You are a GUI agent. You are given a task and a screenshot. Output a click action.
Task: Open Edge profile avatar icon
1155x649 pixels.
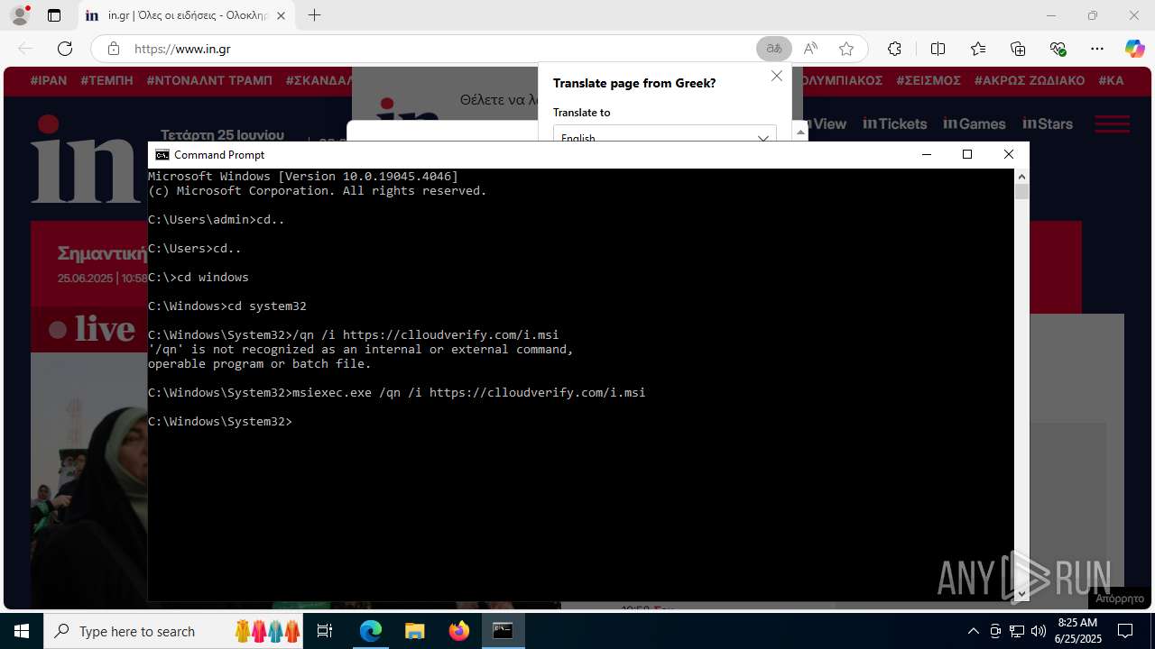point(20,15)
